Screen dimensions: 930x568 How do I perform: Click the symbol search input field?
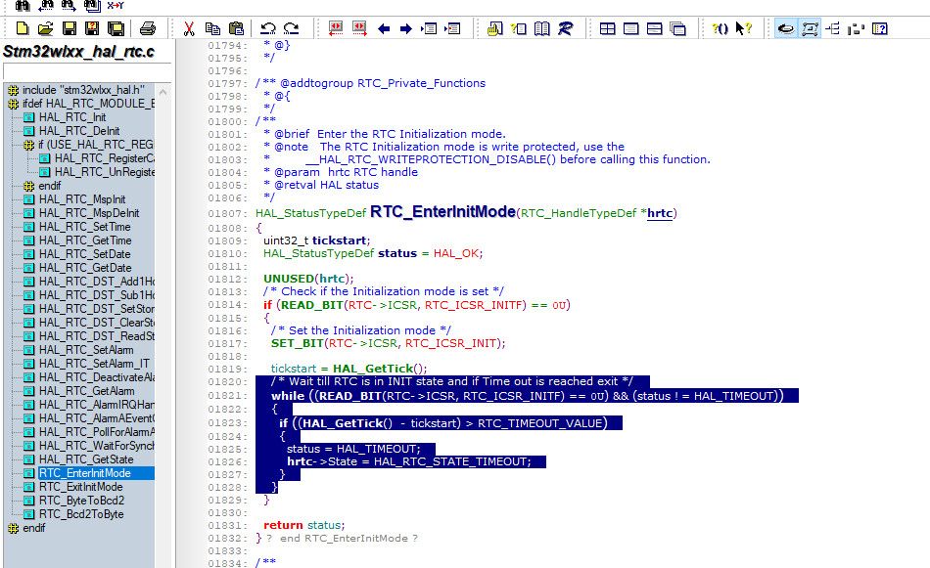(87, 71)
